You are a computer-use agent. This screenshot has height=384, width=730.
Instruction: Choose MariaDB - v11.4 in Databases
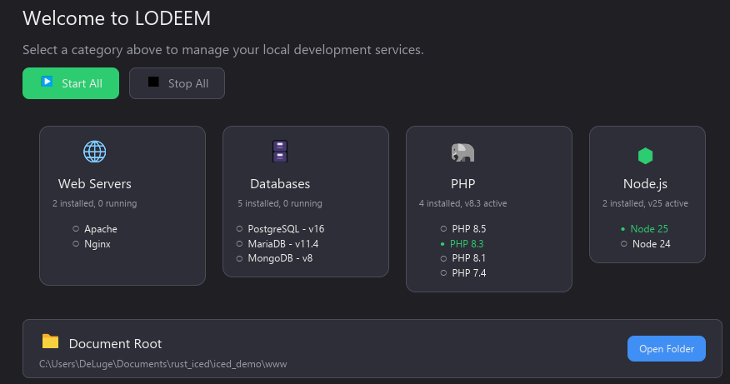[x=282, y=243]
